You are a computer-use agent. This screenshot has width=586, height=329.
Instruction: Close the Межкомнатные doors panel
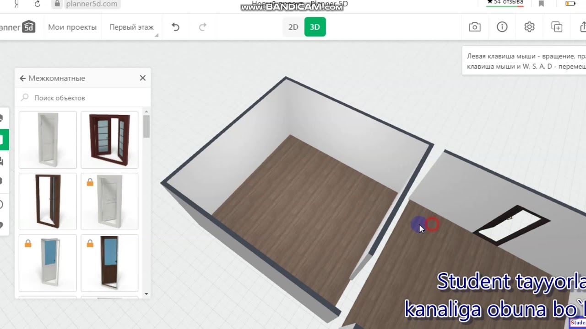pos(143,78)
